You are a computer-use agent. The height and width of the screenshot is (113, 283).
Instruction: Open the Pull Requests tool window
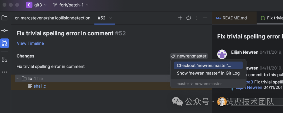pyautogui.click(x=4, y=43)
